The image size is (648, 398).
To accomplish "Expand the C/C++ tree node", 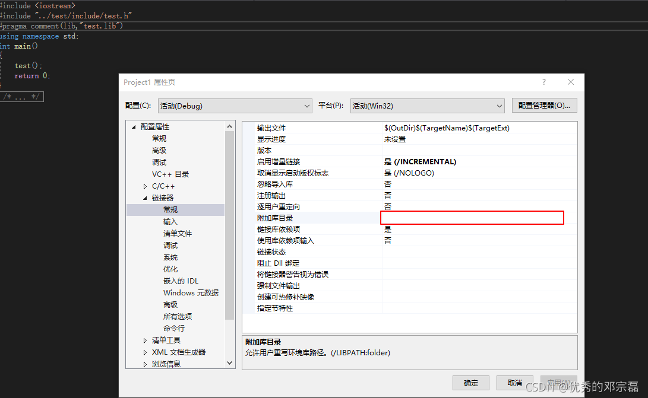I will [145, 186].
